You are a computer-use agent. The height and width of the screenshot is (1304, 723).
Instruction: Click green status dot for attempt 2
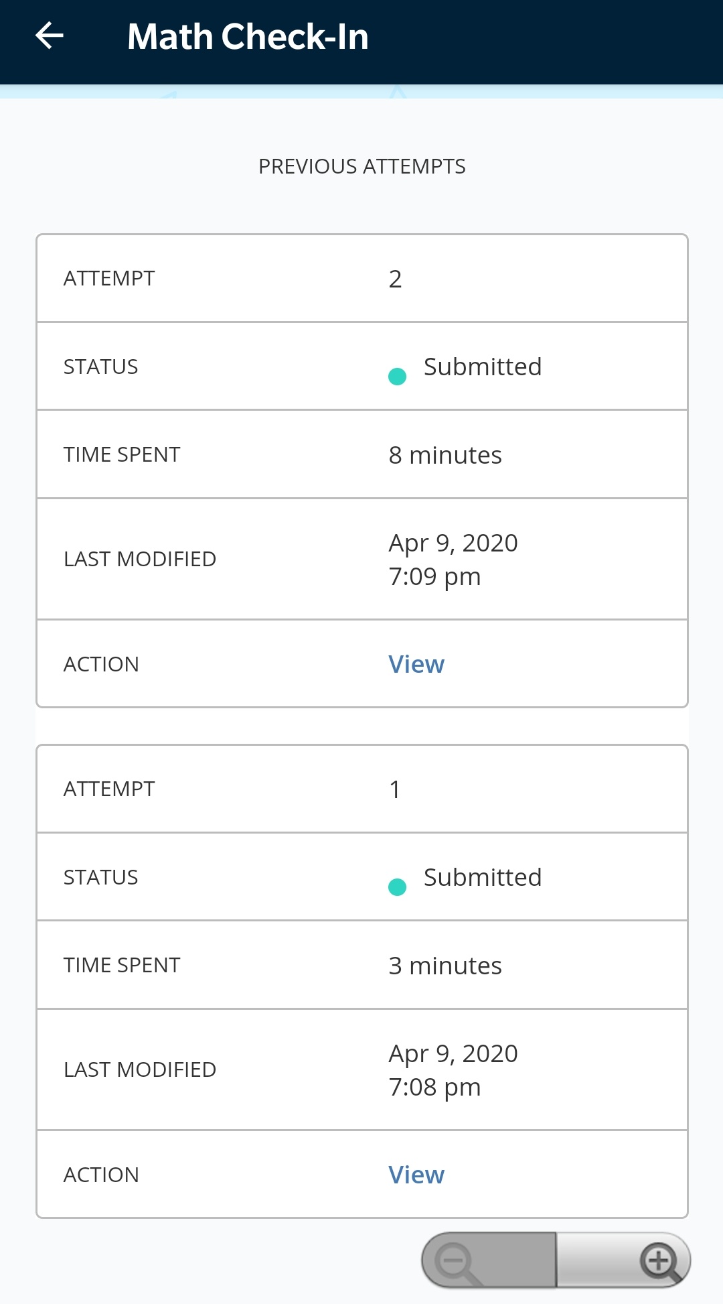(x=397, y=377)
